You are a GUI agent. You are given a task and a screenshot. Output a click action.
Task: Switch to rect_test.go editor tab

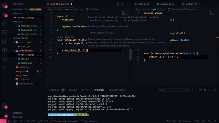(x=59, y=4)
